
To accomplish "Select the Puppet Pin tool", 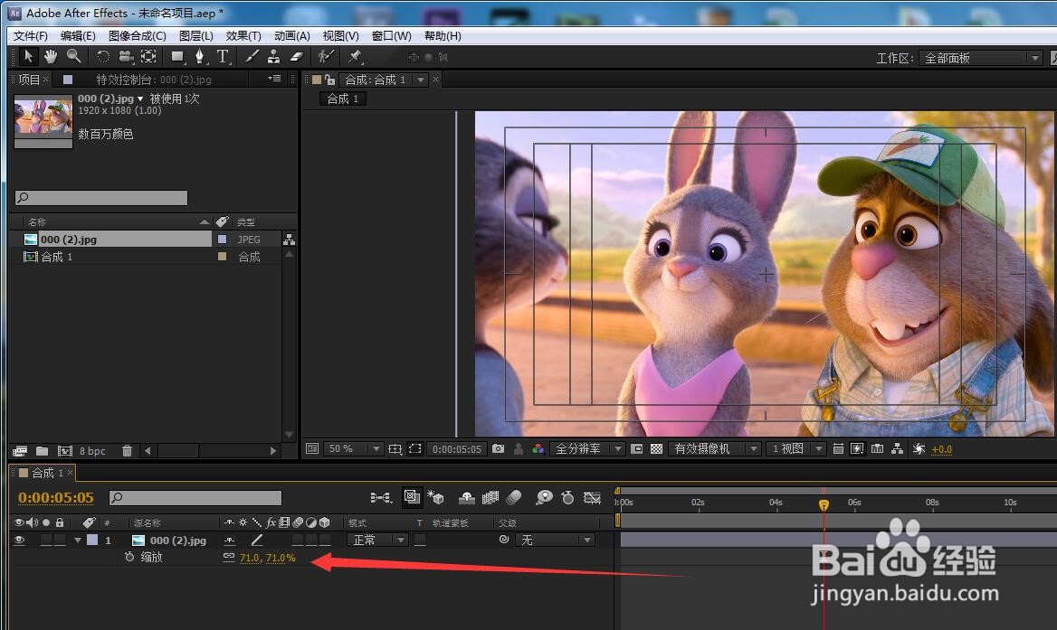I will [355, 57].
